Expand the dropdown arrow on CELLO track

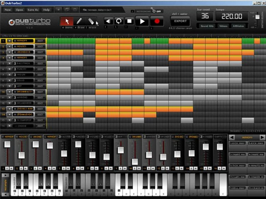[x=9, y=80]
